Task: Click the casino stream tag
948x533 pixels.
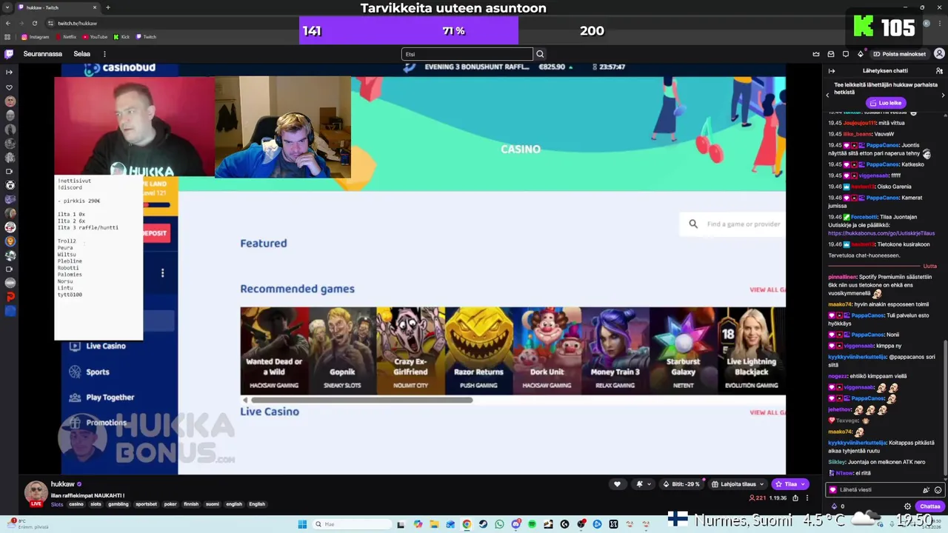Action: 76,504
